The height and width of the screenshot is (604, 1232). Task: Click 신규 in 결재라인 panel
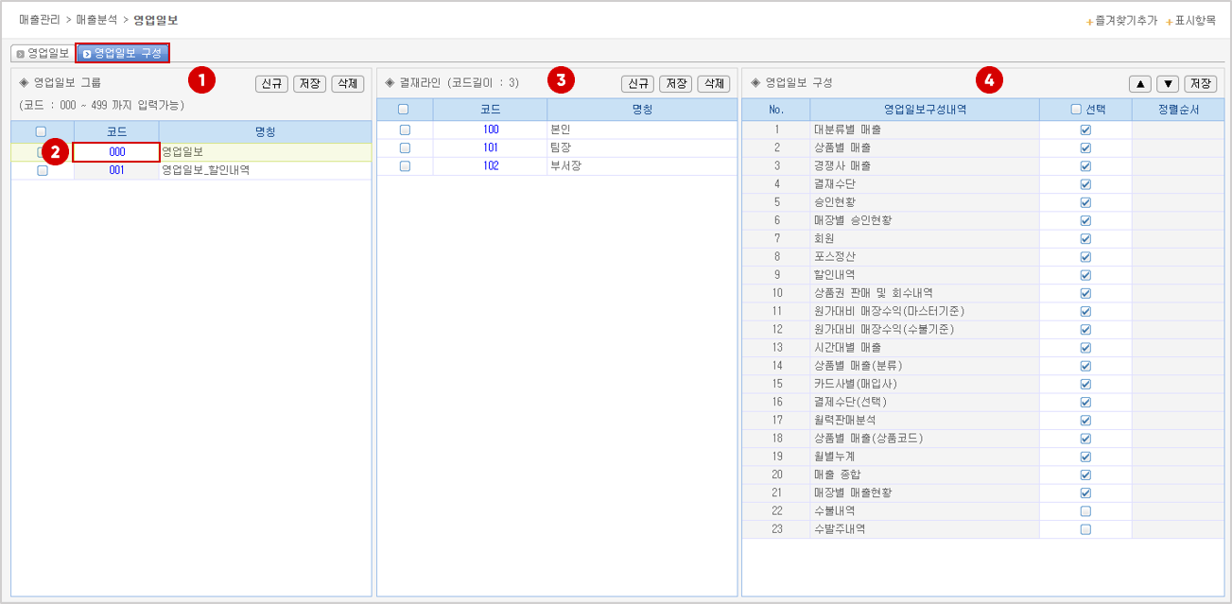[637, 84]
